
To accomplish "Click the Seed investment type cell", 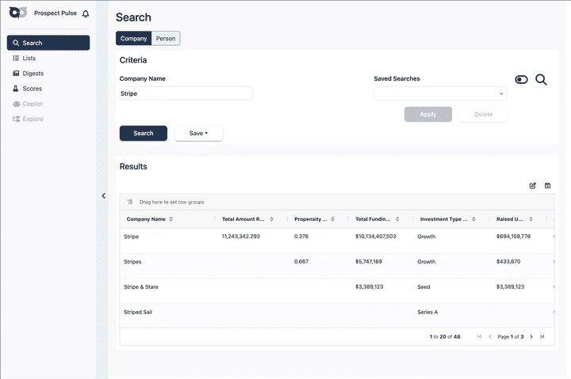I will [423, 287].
